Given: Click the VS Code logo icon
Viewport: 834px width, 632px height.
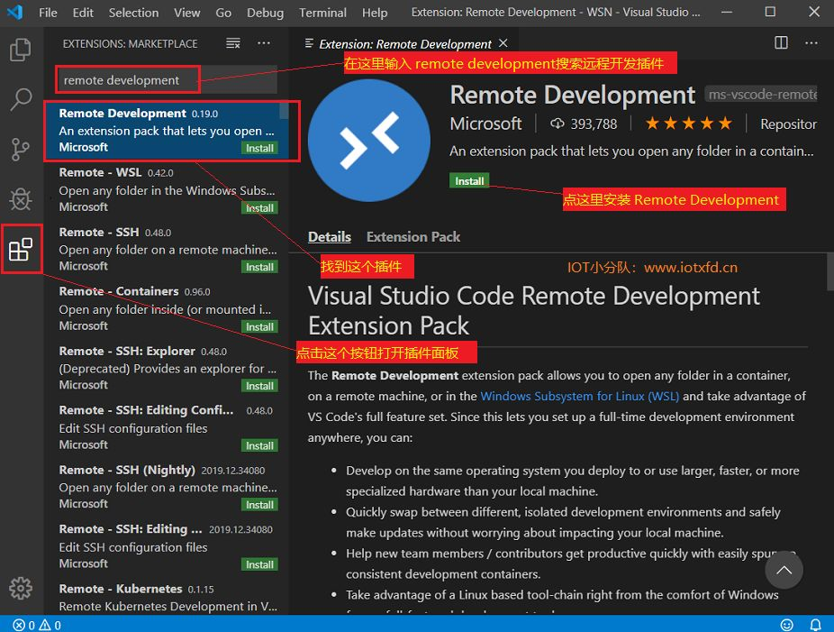Looking at the screenshot, I should point(15,12).
